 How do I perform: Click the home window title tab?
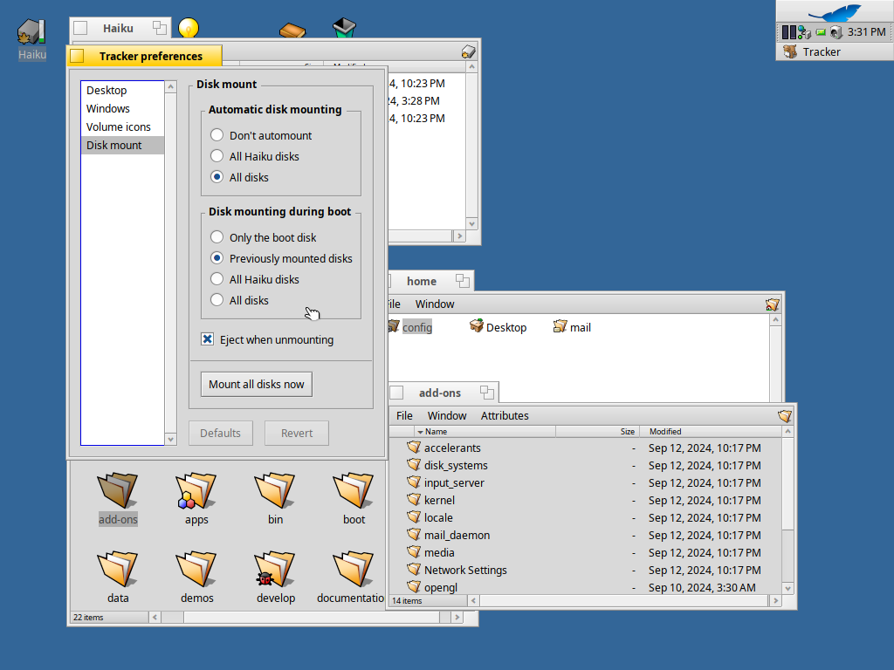point(422,281)
